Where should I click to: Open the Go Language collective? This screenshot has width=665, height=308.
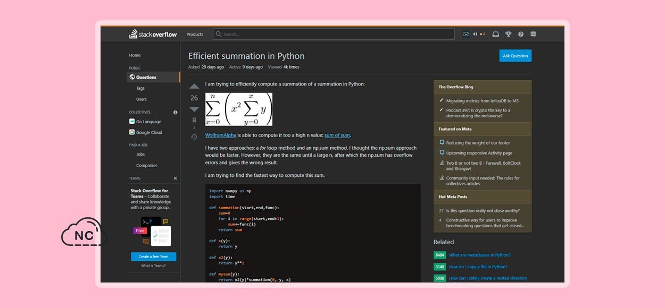coord(146,122)
